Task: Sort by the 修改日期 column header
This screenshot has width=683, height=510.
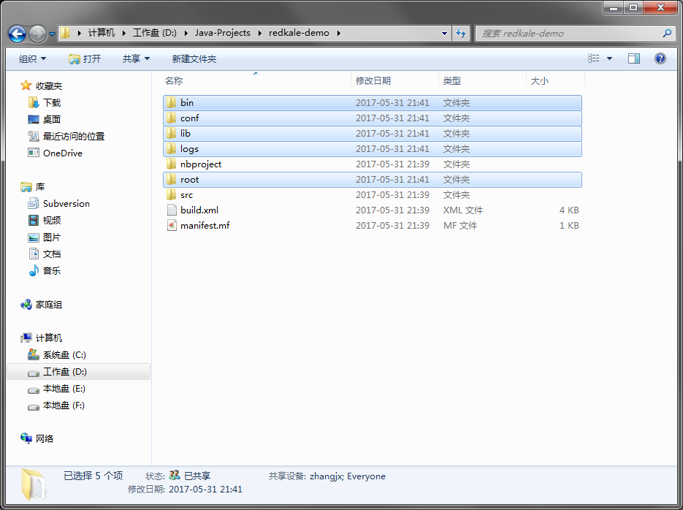Action: coord(373,81)
